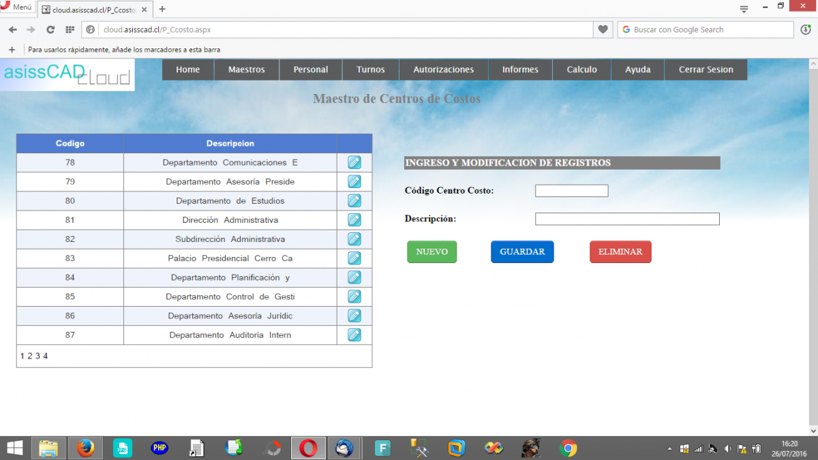The height and width of the screenshot is (460, 818).
Task: Open the tab menu in title bar
Action: point(744,9)
